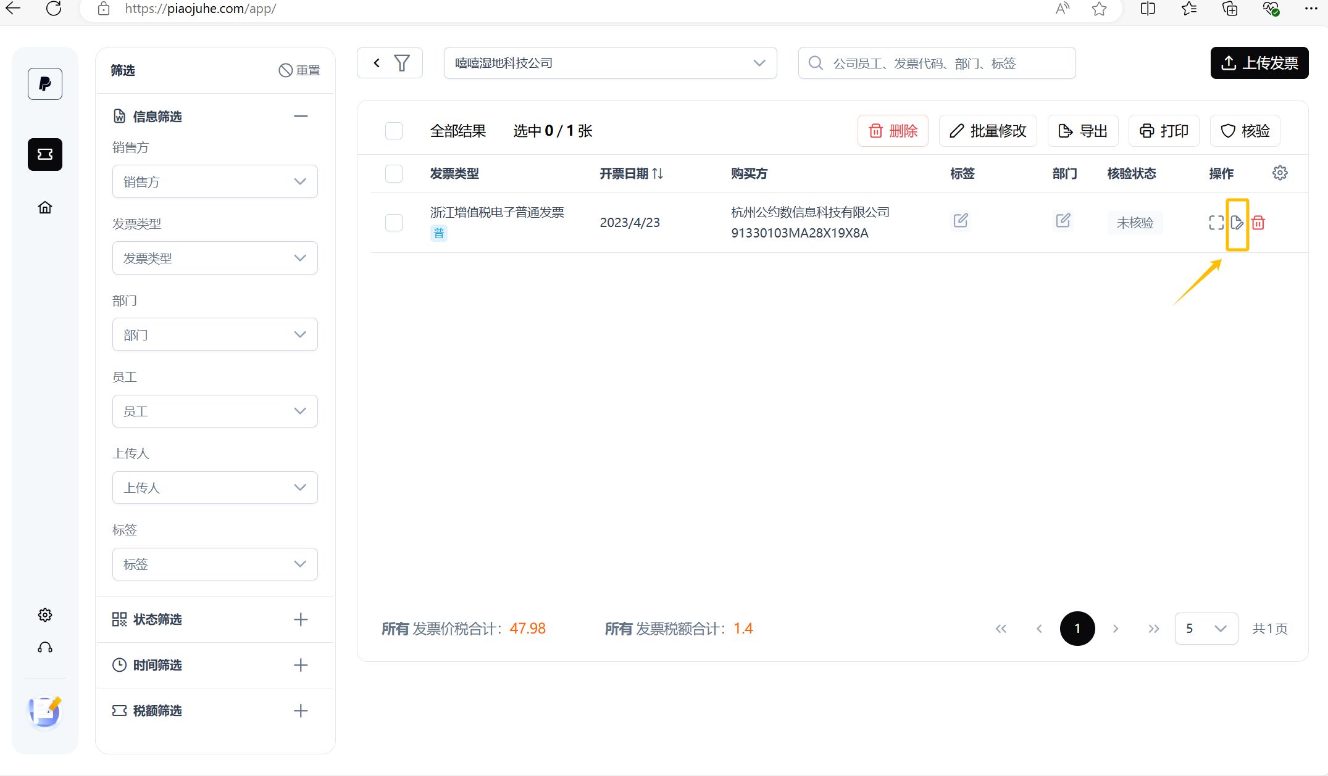
Task: Edit the department for the invoice row
Action: click(1063, 220)
